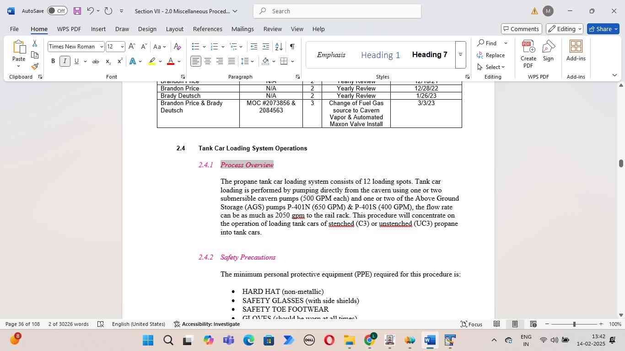Insert bulleted list
The width and height of the screenshot is (625, 351).
click(195, 47)
